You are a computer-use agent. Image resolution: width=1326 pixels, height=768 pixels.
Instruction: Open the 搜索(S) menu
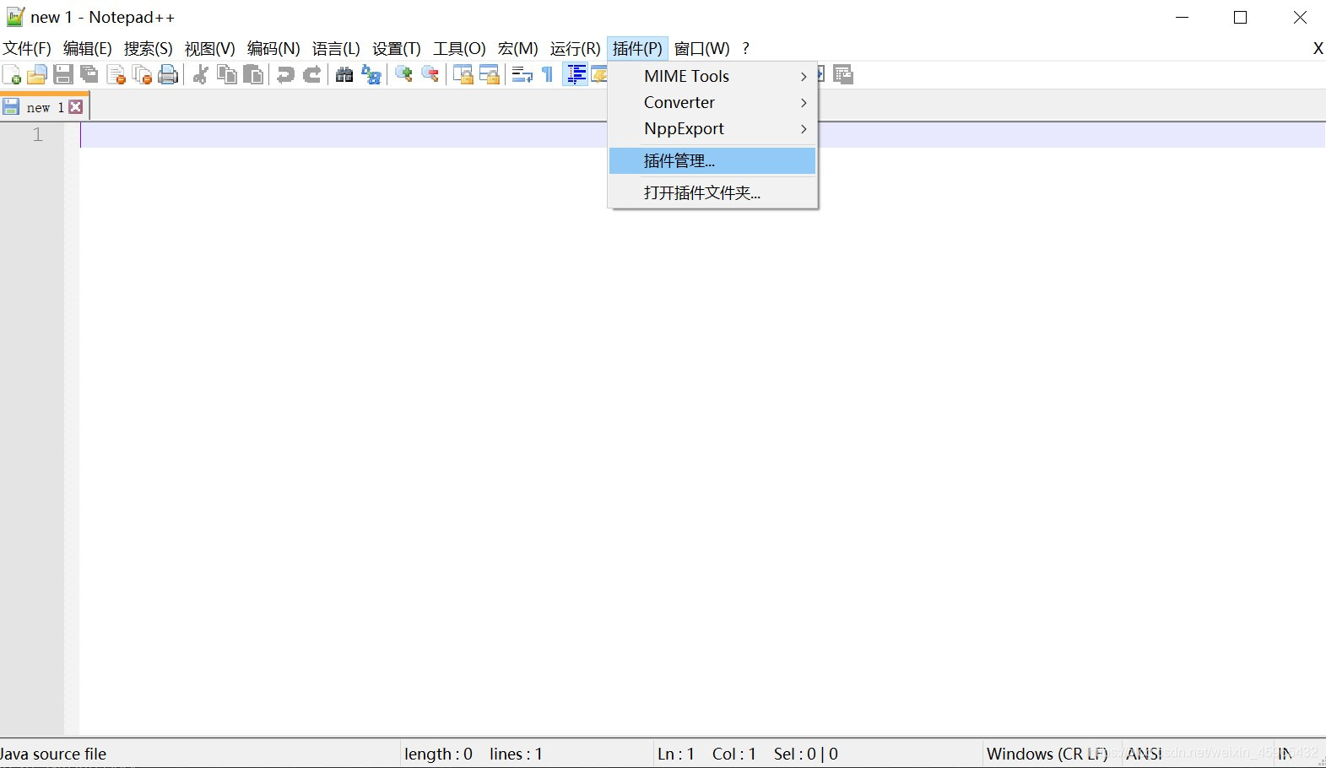tap(149, 49)
